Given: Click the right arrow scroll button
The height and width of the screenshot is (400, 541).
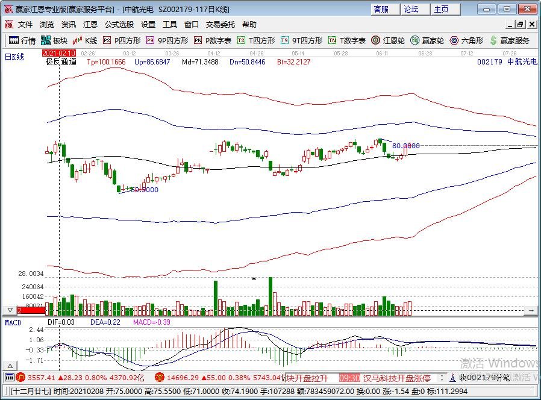Looking at the screenshot, I should click(x=531, y=311).
